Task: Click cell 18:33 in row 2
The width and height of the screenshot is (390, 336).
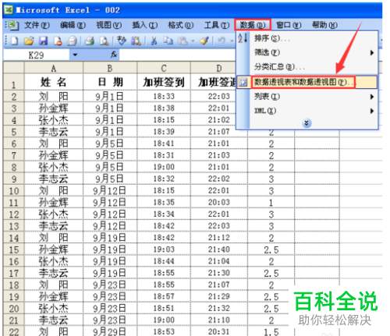Action: 164,97
